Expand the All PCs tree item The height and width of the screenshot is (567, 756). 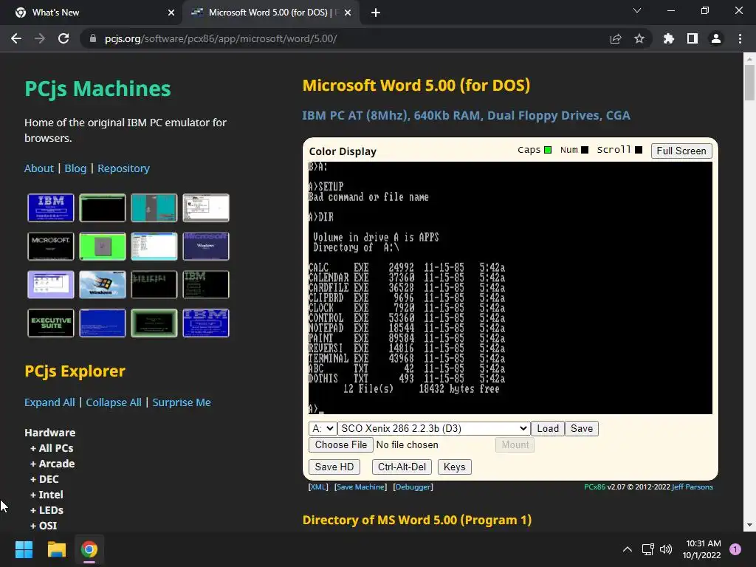[x=52, y=448]
